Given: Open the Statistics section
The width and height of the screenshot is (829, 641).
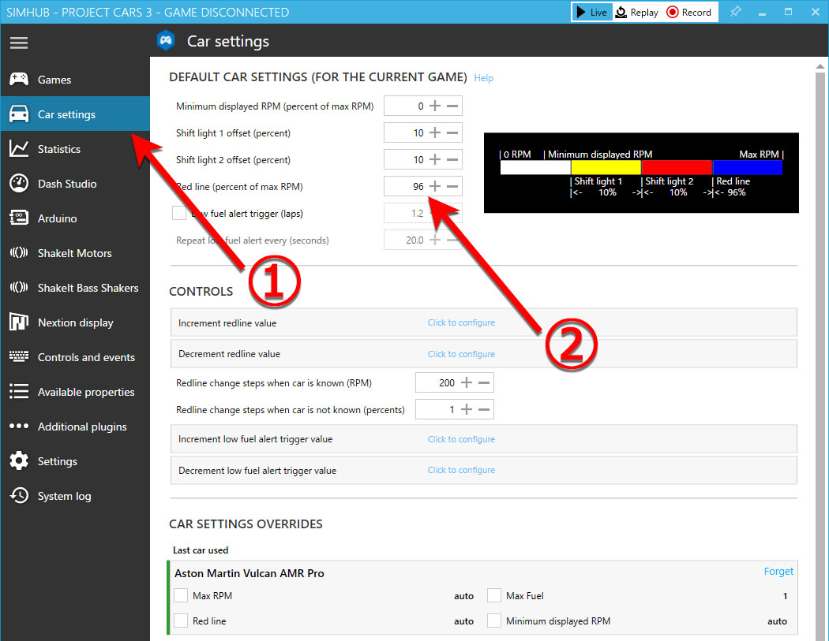Looking at the screenshot, I should coord(75,149).
